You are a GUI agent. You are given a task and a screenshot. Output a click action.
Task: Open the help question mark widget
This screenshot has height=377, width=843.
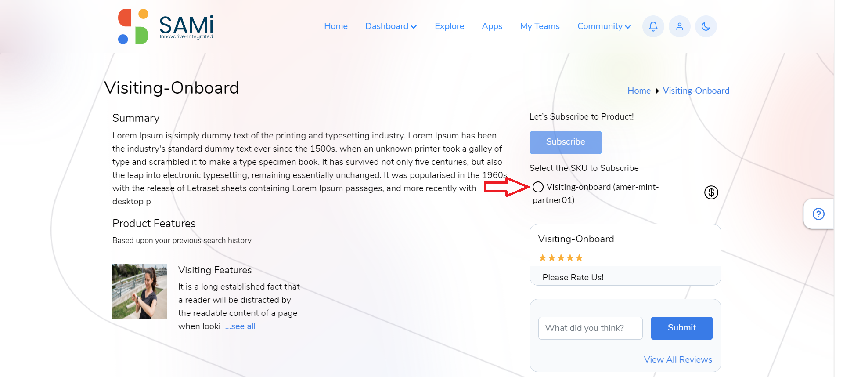point(818,214)
